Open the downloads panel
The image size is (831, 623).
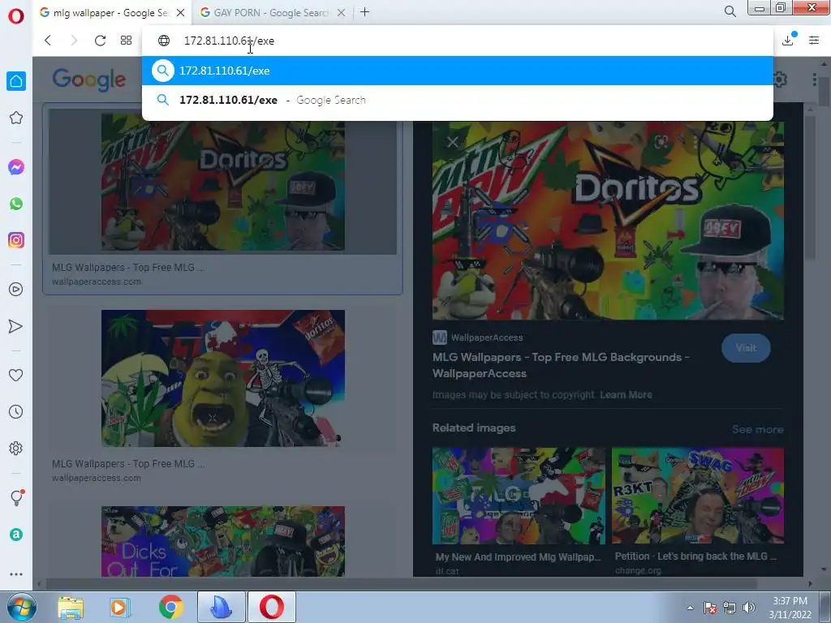[x=788, y=40]
